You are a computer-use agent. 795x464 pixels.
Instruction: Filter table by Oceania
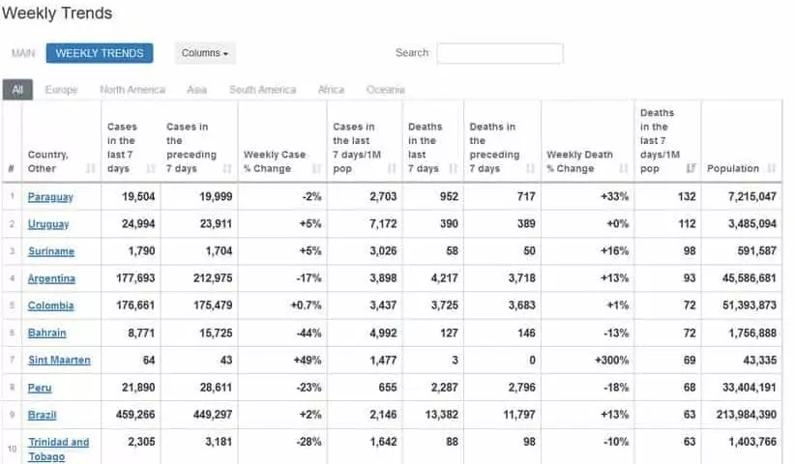pyautogui.click(x=385, y=90)
